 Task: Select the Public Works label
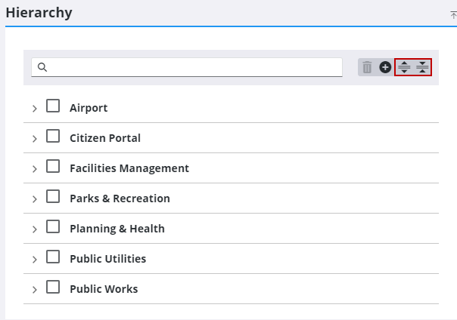click(104, 289)
